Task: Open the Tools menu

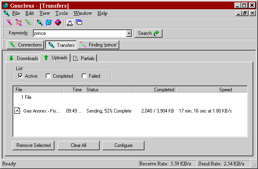Action: [x=62, y=13]
